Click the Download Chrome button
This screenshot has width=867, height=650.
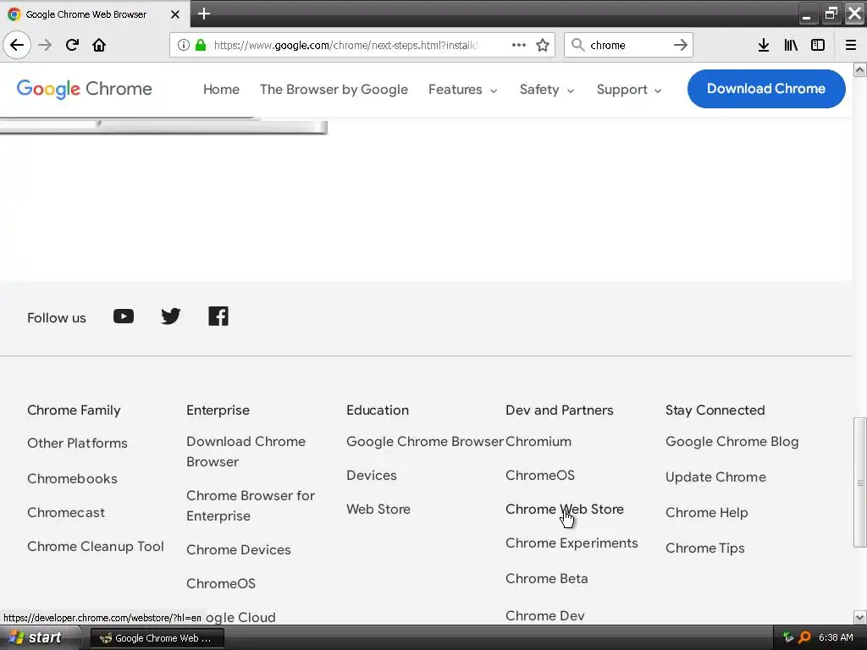(765, 88)
